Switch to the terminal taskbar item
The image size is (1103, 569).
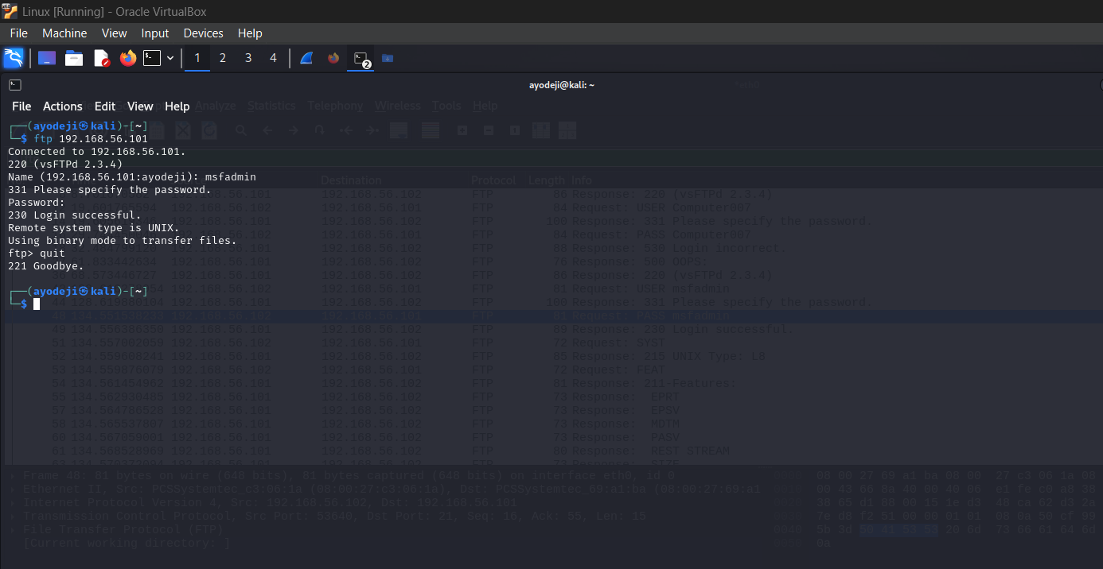pyautogui.click(x=362, y=59)
